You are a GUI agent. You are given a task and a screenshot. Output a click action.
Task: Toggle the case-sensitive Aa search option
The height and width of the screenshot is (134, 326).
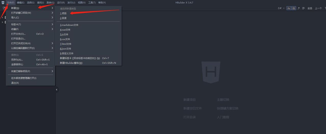pos(289,8)
